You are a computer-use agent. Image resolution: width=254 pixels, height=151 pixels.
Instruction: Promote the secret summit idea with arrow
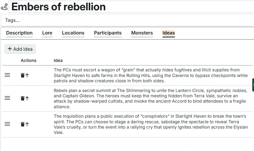(27, 99)
